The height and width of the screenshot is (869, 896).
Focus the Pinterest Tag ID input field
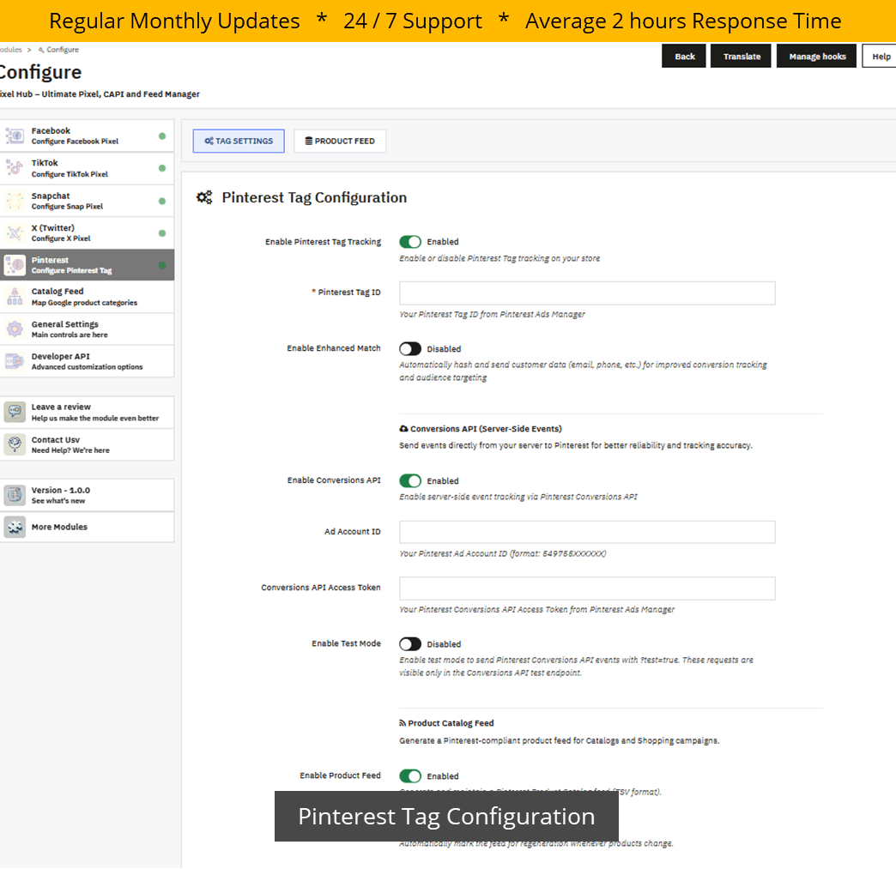tap(587, 293)
